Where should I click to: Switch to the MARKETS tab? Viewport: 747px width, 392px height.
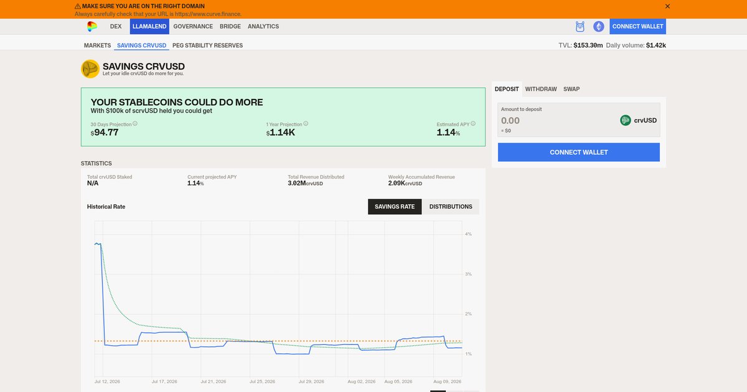(98, 45)
